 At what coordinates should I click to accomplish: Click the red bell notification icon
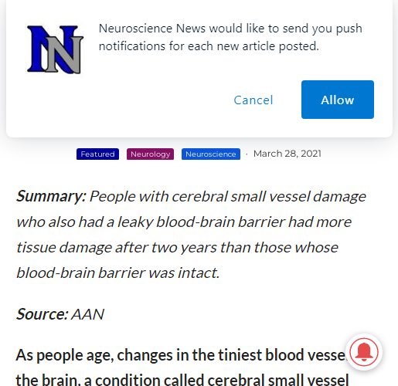[363, 352]
